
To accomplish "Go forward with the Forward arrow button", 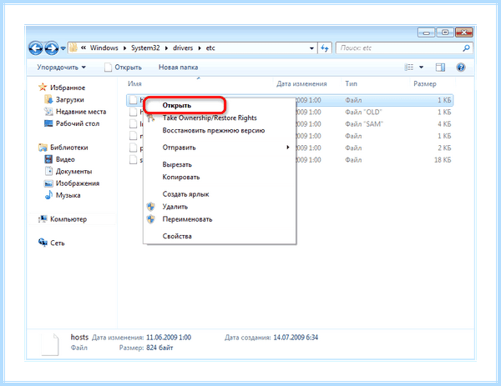I will point(52,48).
